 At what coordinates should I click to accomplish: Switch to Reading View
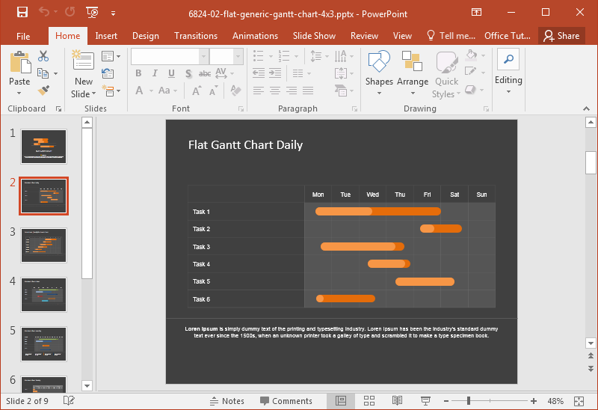(398, 401)
